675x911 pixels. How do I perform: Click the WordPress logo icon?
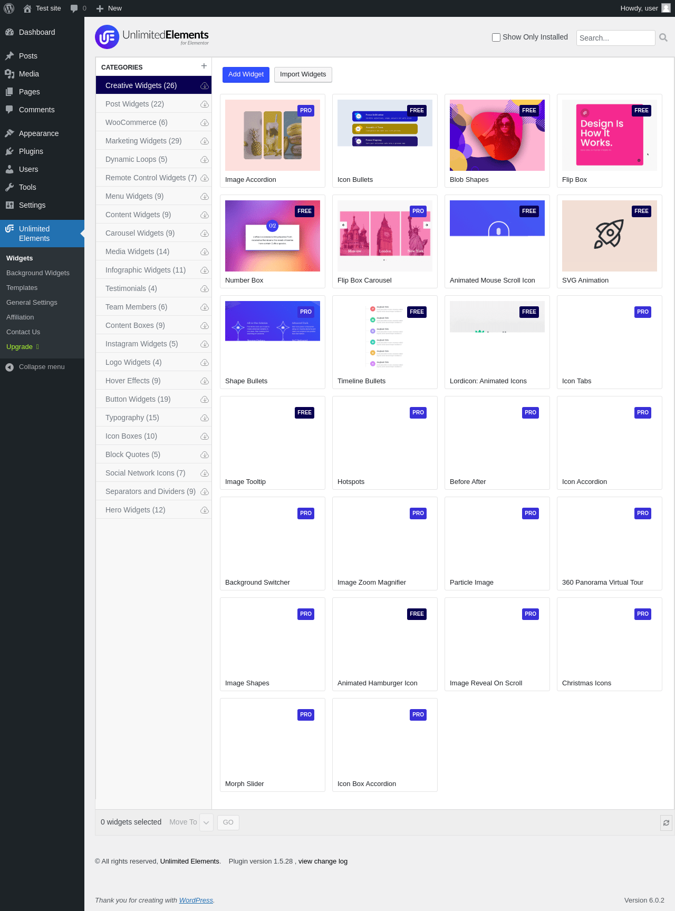pos(9,8)
